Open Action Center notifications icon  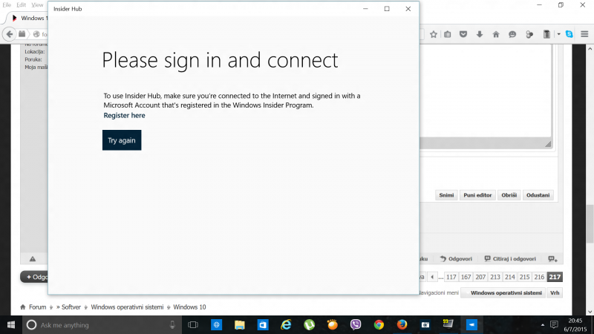coord(554,325)
